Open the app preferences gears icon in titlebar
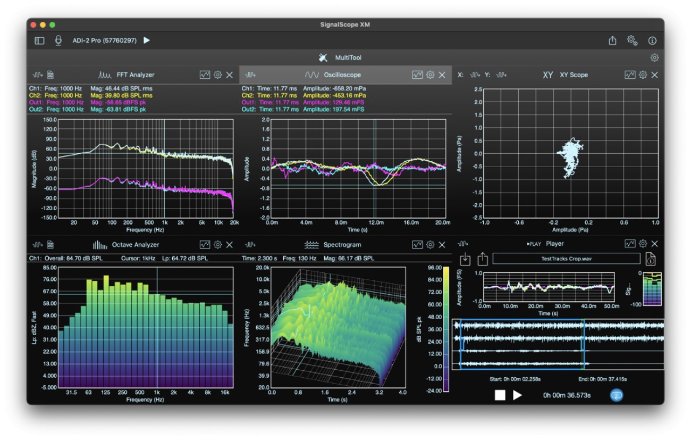Screen dimensions: 691x440 (x=633, y=39)
